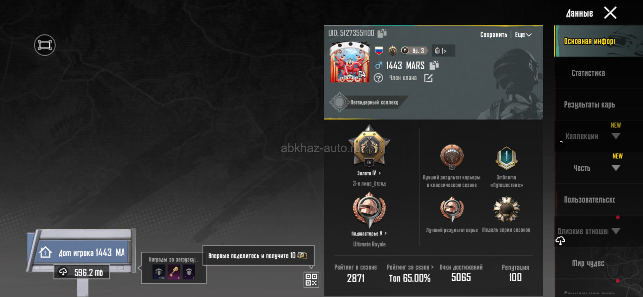Image resolution: width=643 pixels, height=297 pixels.
Task: Open the Результаты карьеры tab
Action: click(590, 105)
